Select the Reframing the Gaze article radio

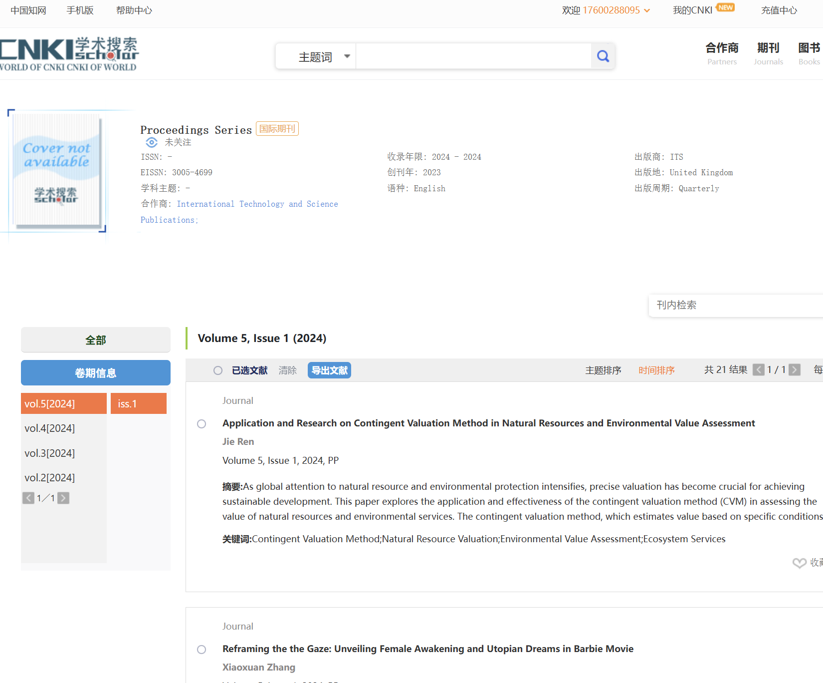coord(202,650)
